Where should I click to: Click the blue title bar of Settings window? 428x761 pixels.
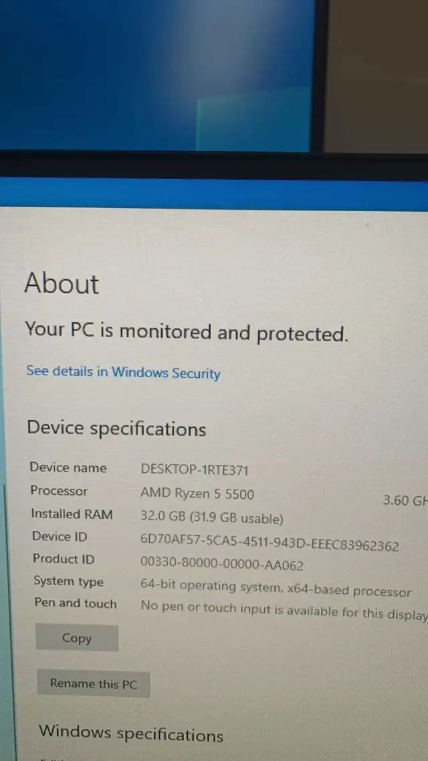[x=214, y=193]
